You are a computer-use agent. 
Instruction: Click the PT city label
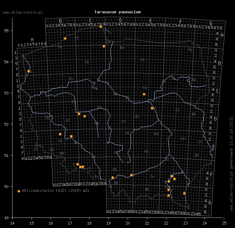click(128, 133)
